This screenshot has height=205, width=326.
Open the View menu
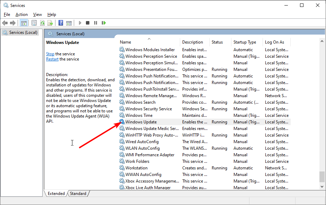tap(37, 15)
